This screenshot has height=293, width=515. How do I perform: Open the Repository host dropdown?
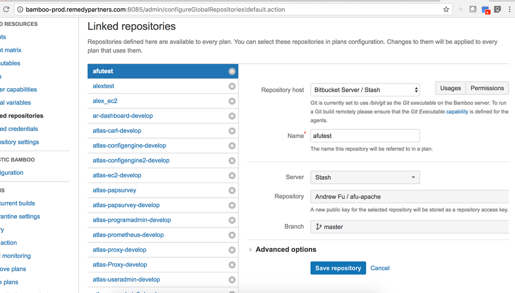point(365,90)
